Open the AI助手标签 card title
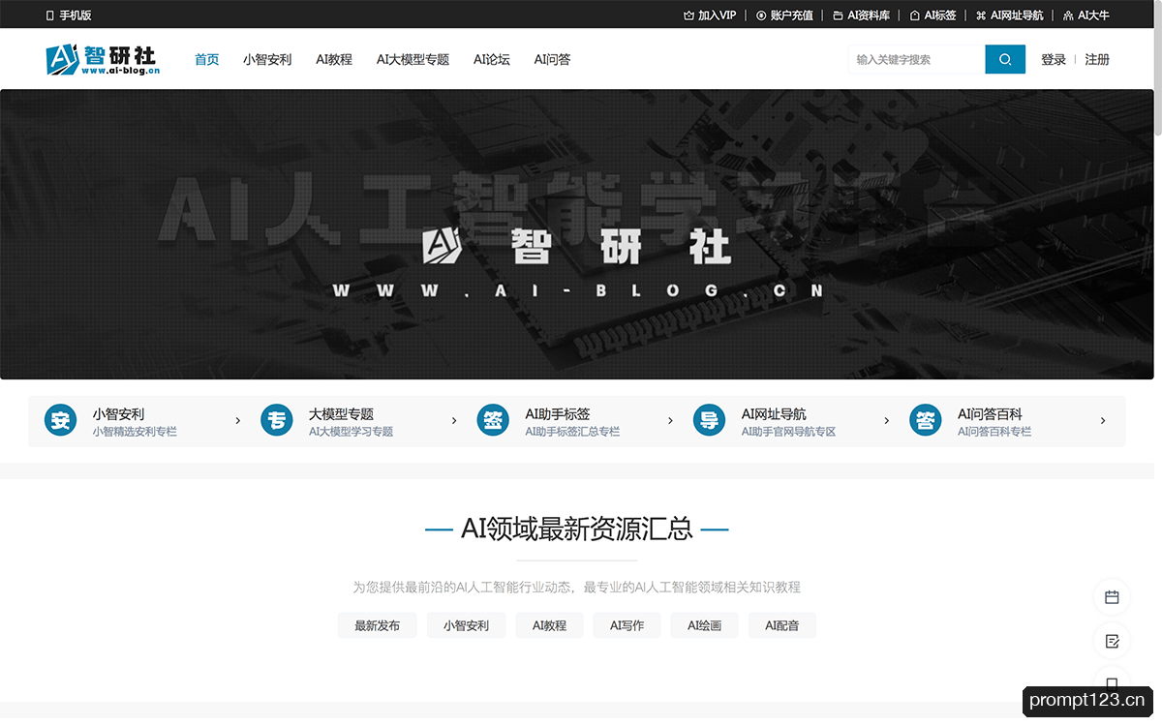This screenshot has height=726, width=1162. pos(558,413)
